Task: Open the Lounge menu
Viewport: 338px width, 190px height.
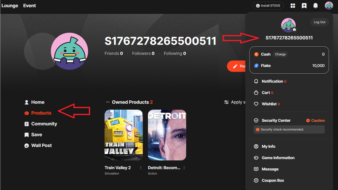Action: [x=10, y=6]
